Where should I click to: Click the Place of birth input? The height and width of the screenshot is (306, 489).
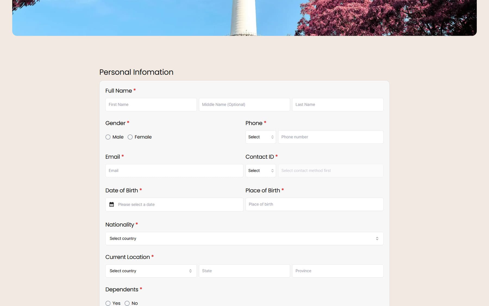click(x=314, y=204)
